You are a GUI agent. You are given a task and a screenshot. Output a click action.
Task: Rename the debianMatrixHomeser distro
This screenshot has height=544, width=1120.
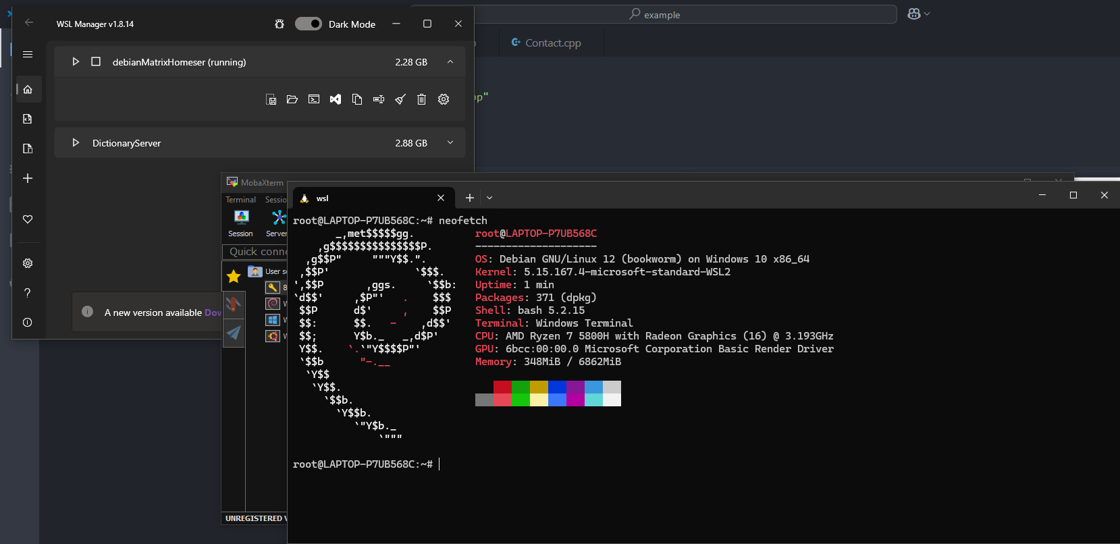tap(379, 99)
